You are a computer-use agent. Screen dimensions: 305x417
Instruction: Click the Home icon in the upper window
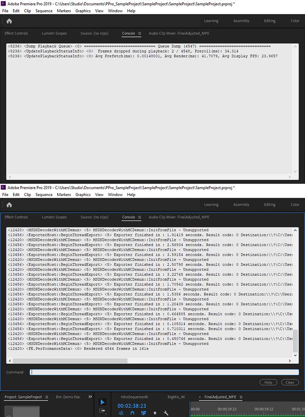[x=9, y=21]
